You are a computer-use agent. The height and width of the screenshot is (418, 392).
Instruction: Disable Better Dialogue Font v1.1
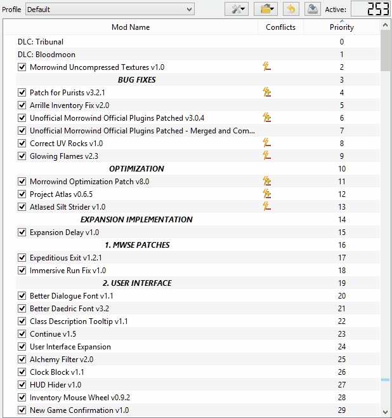pos(22,296)
